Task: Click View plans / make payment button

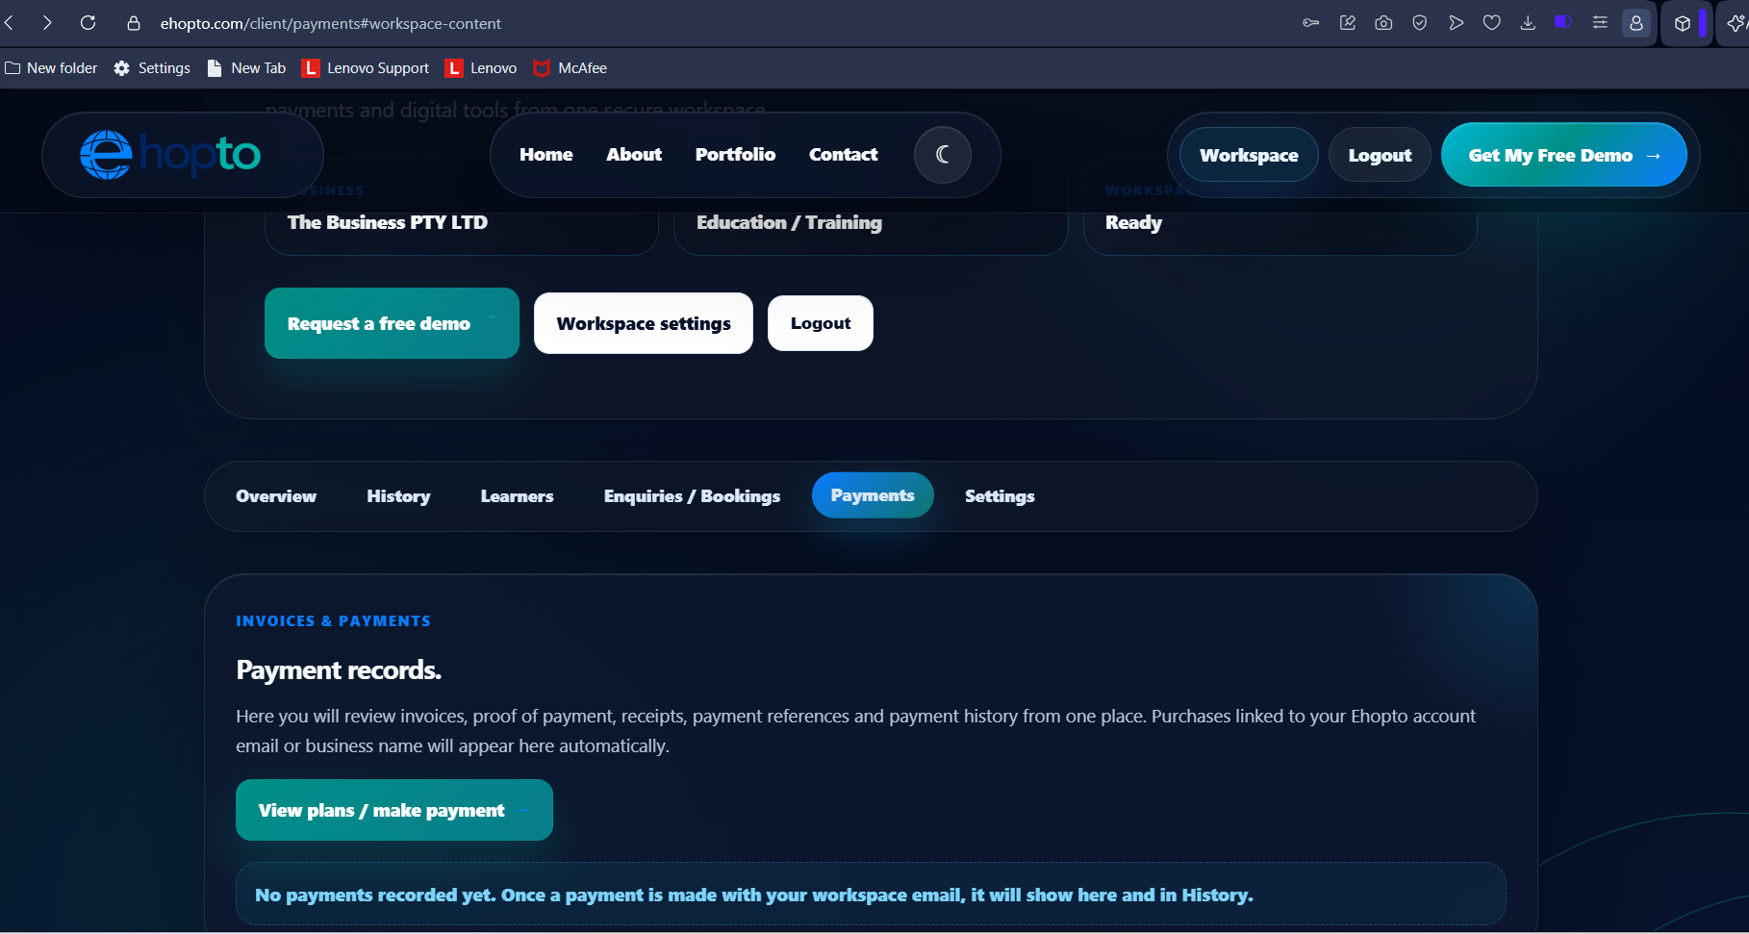Action: point(394,810)
